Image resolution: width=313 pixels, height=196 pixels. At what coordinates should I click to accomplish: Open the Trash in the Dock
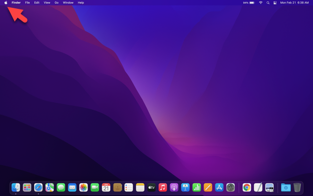tap(297, 187)
